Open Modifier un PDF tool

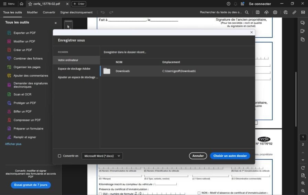24,42
